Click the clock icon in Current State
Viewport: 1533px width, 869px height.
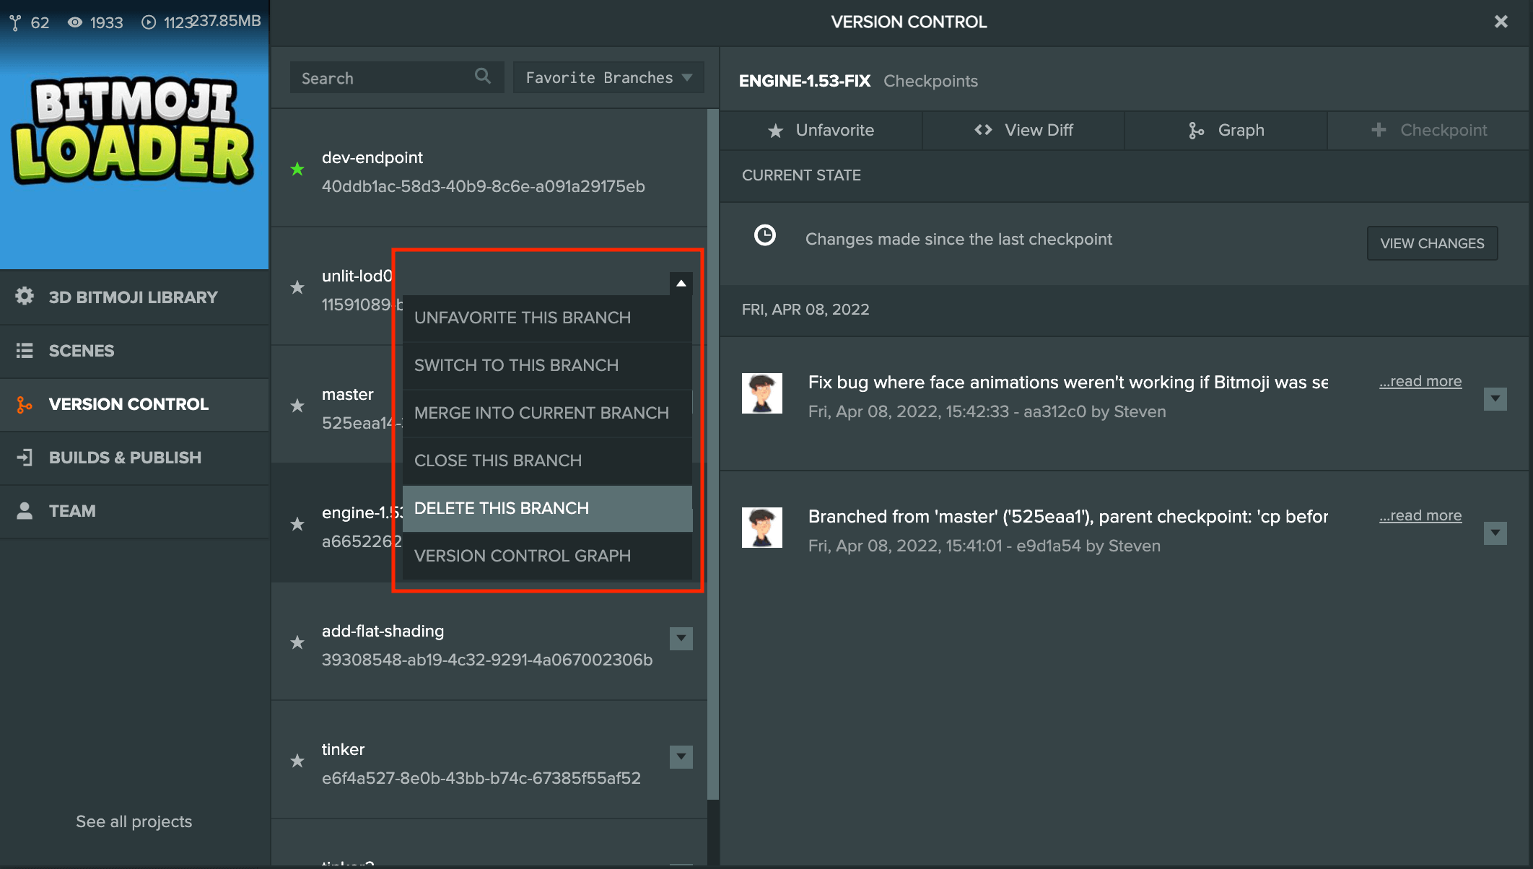(764, 236)
